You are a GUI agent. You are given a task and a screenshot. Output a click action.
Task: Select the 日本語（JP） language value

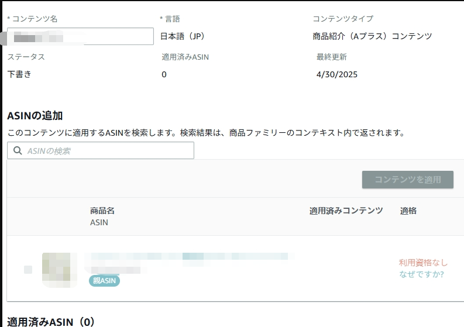183,36
